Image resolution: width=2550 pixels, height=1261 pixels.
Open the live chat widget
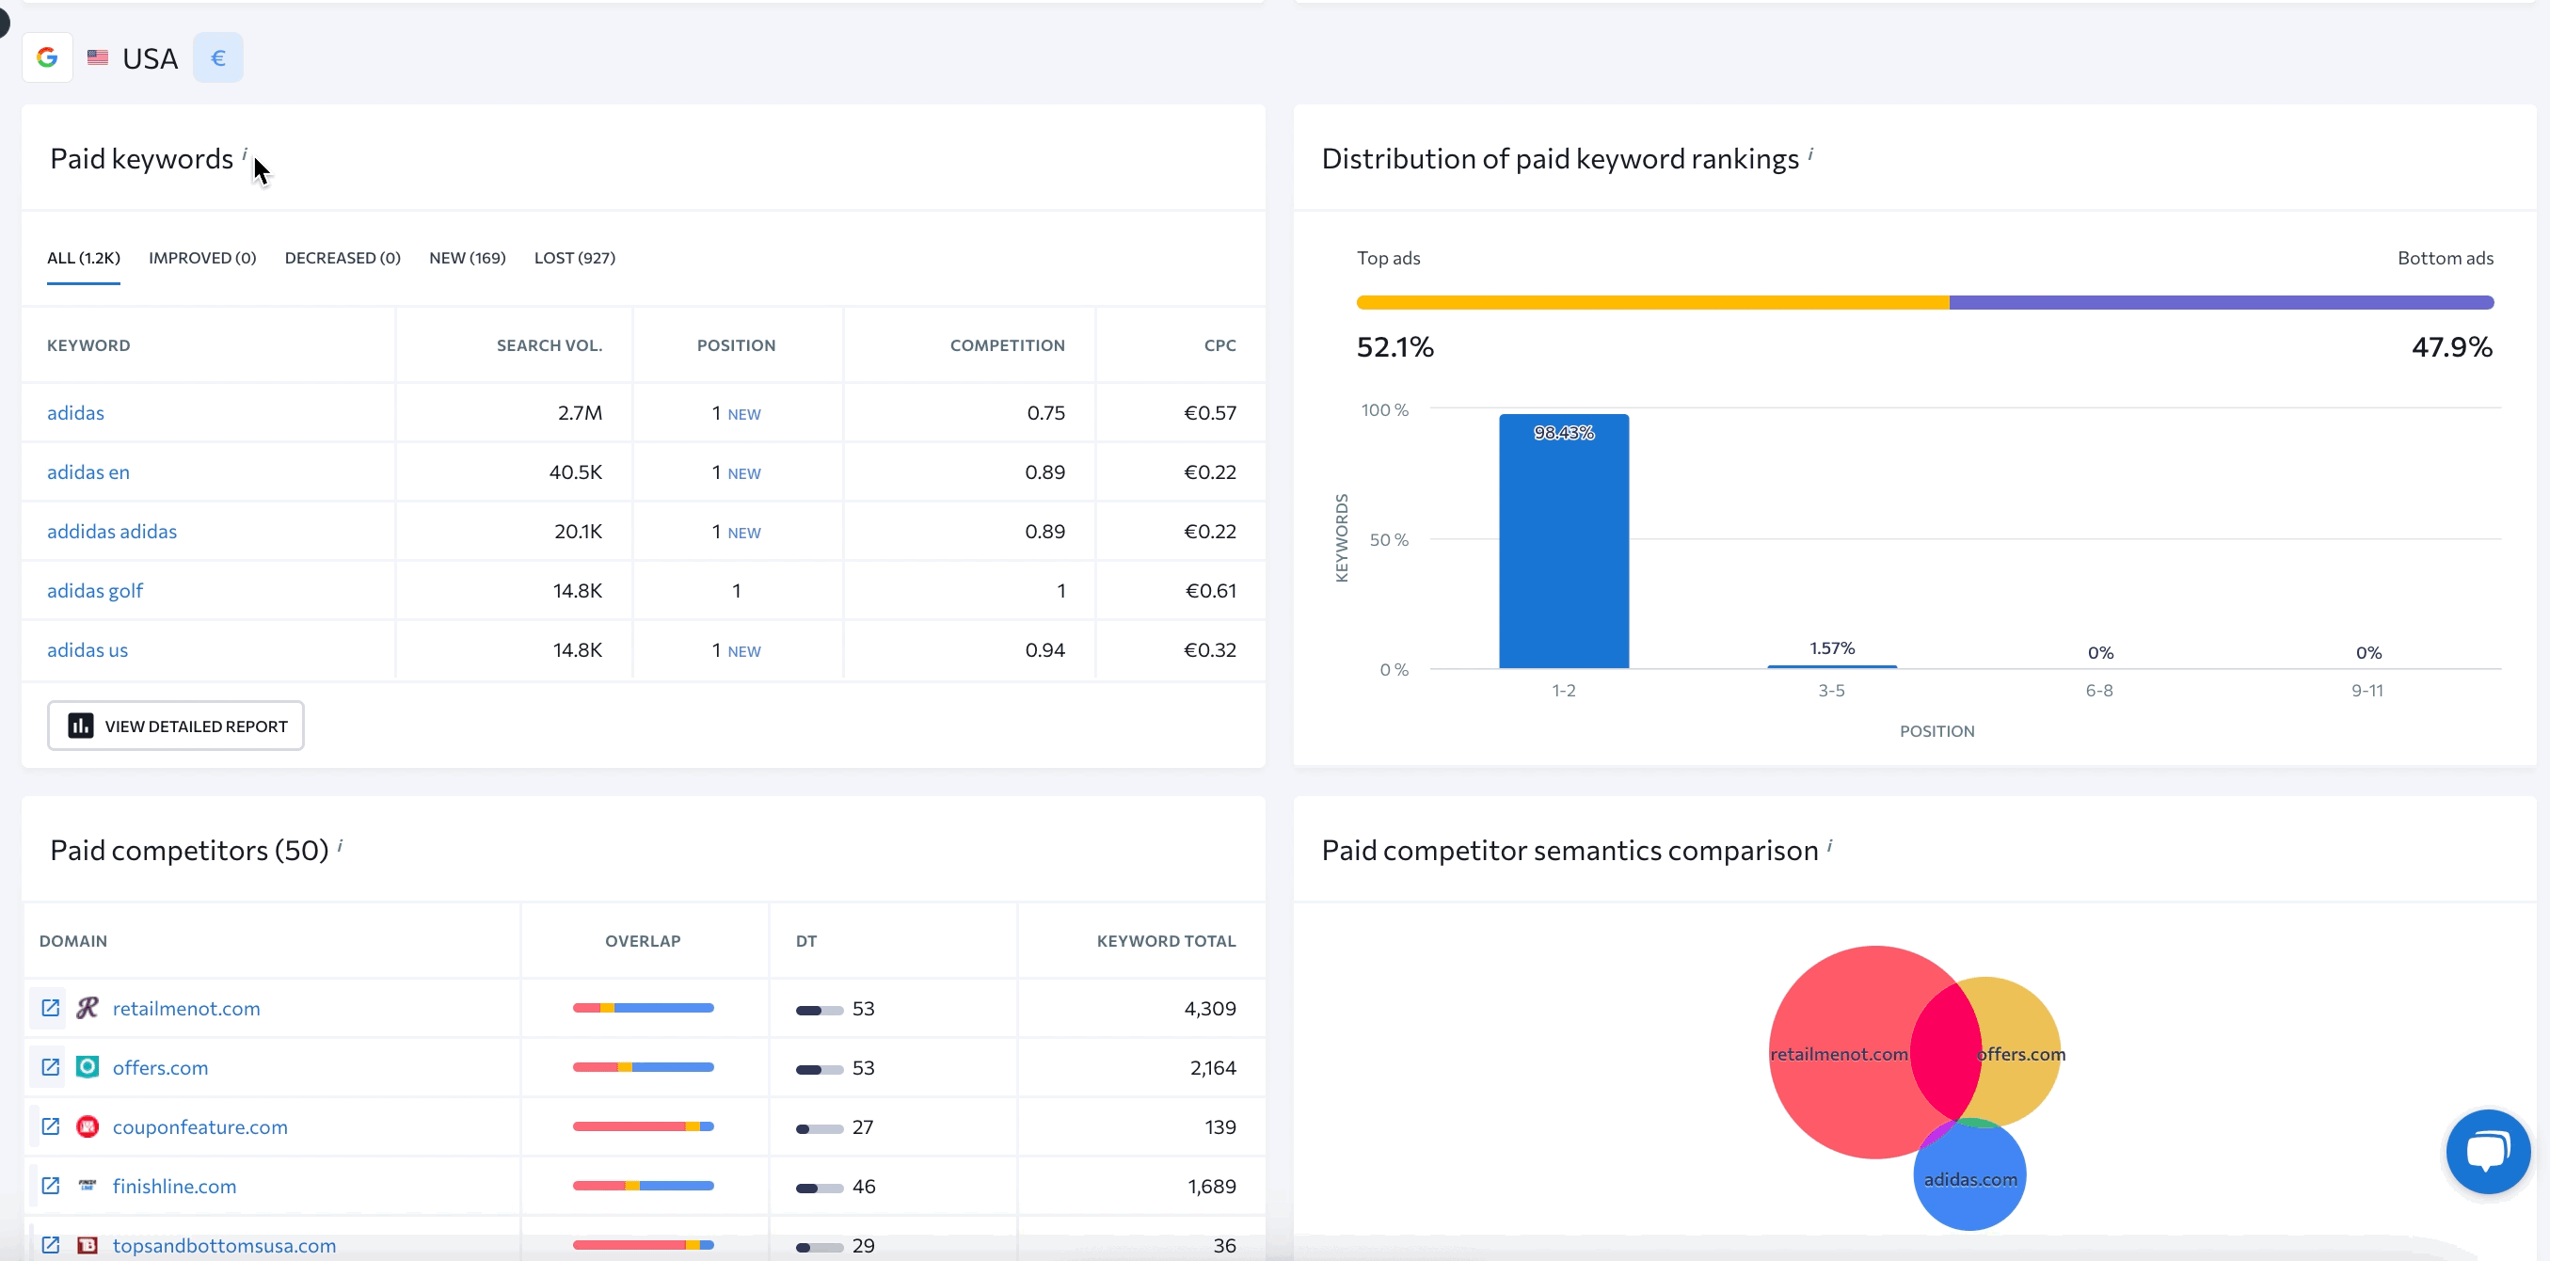click(x=2487, y=1151)
